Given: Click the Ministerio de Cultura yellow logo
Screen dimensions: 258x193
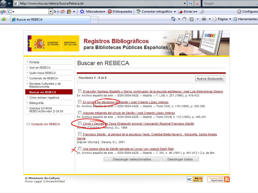Looking at the screenshot, I should click(x=70, y=43).
